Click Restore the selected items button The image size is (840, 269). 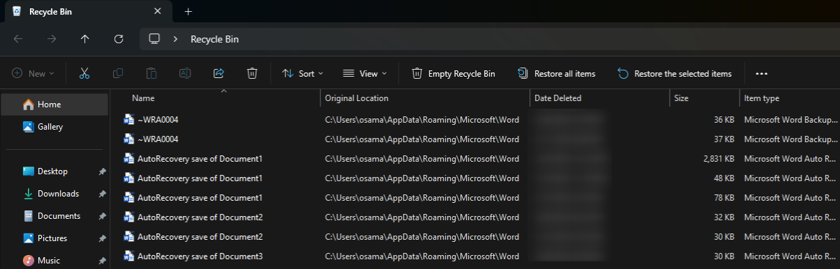[675, 73]
